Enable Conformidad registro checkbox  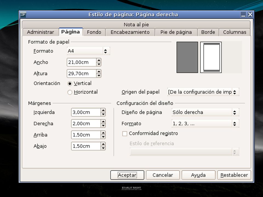pyautogui.click(x=125, y=134)
